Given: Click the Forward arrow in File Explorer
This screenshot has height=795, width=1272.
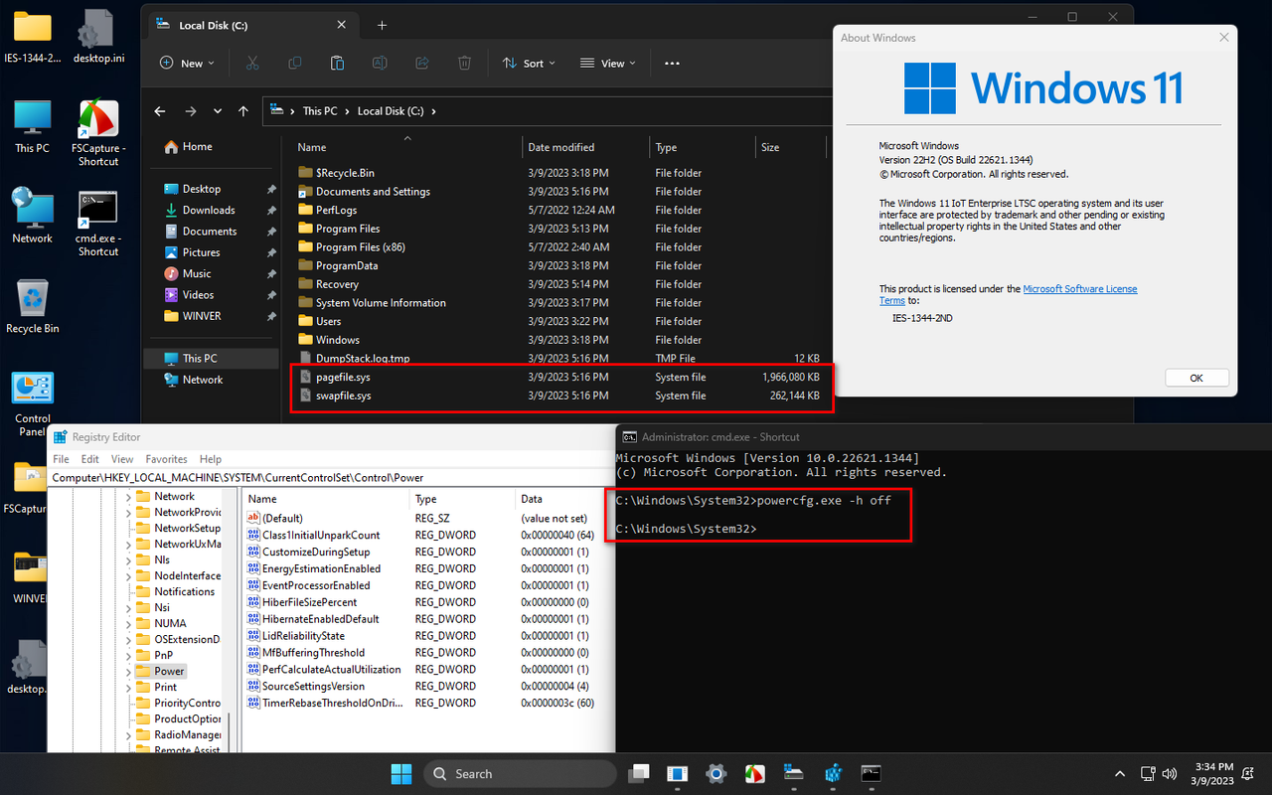Looking at the screenshot, I should [191, 111].
